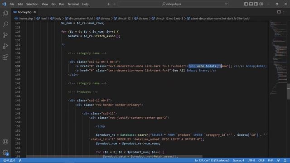290x163 pixels.
Task: Click the feedback icon in status bar
Action: 278,160
